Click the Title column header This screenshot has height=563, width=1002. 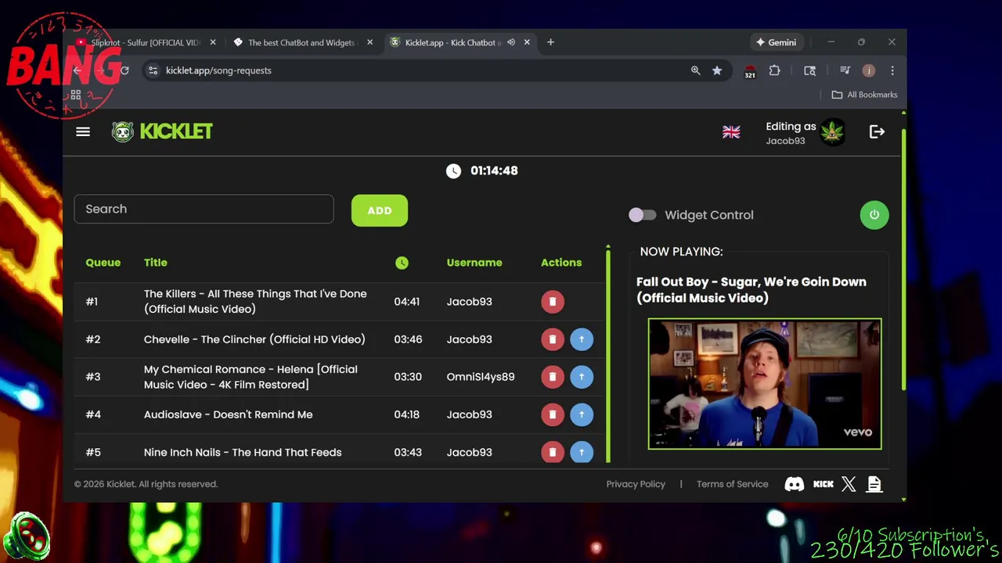pos(156,263)
